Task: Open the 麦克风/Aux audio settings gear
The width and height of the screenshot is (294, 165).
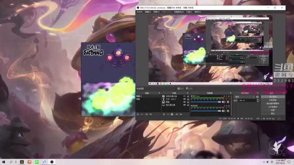Action: point(228,102)
